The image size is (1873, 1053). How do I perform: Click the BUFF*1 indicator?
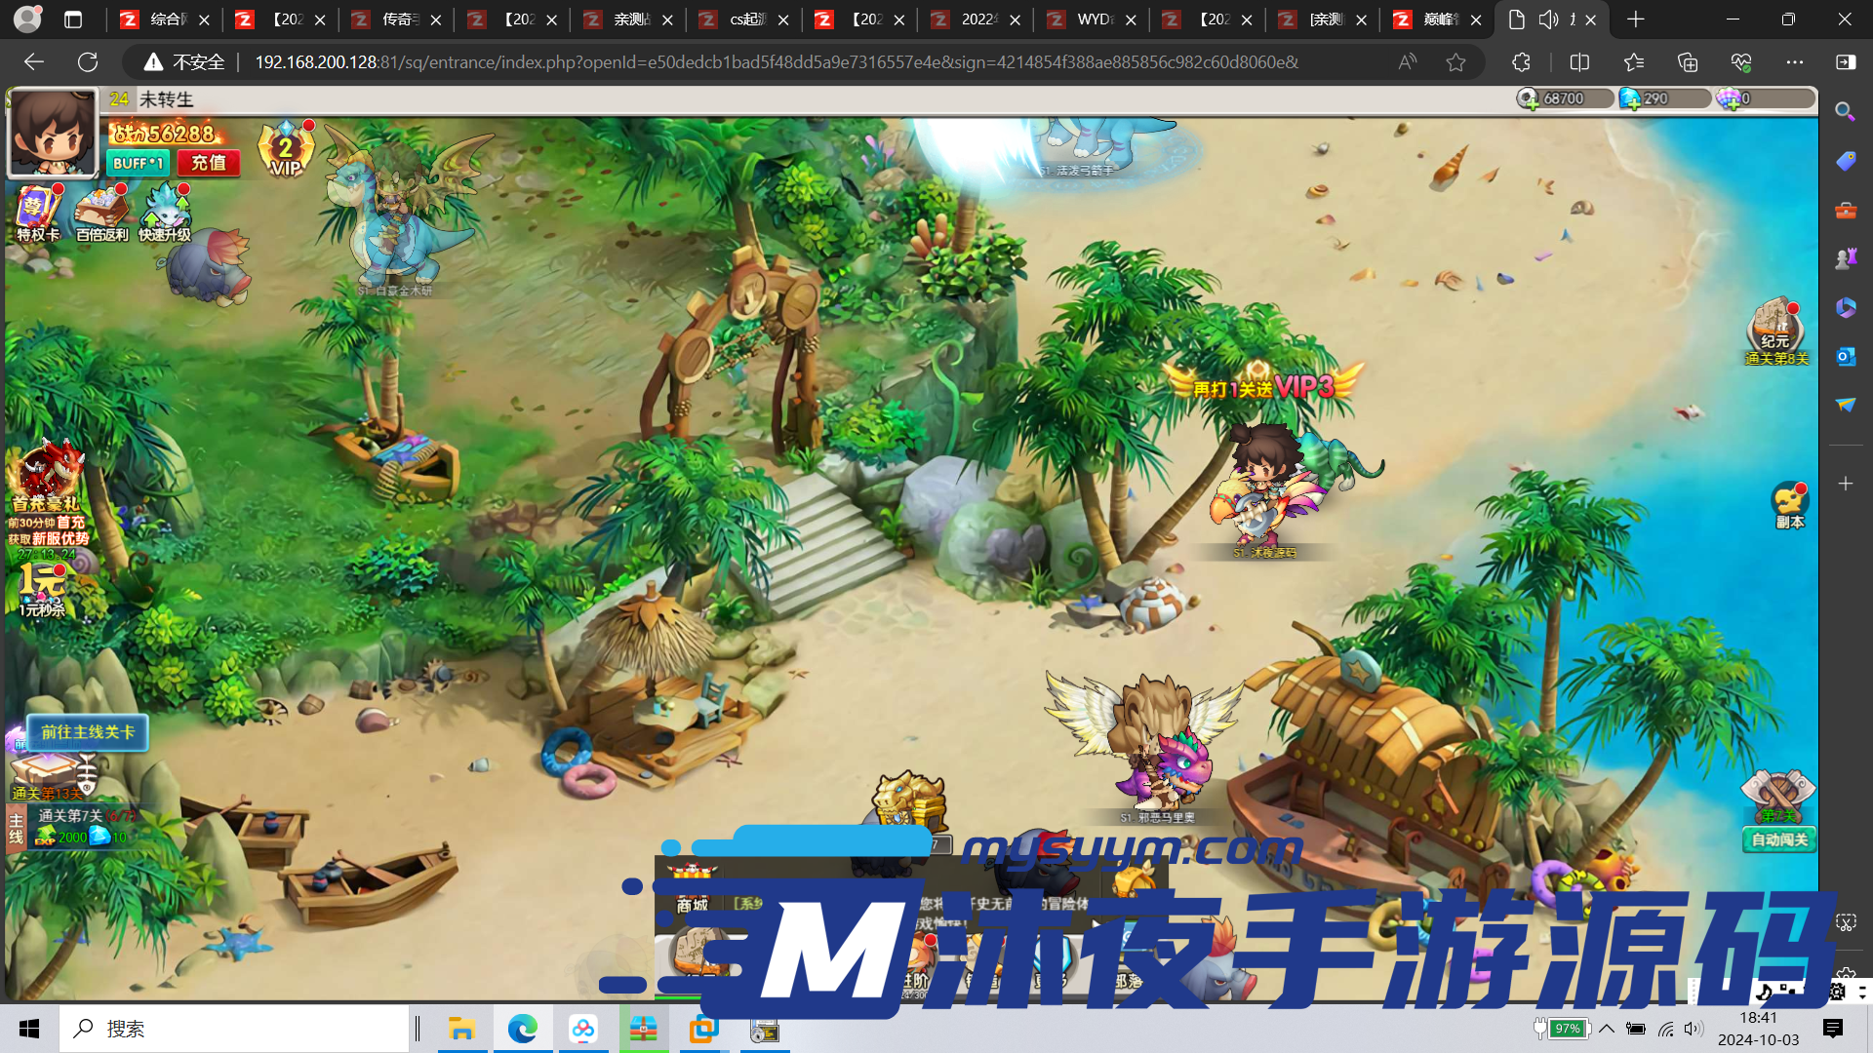point(138,163)
